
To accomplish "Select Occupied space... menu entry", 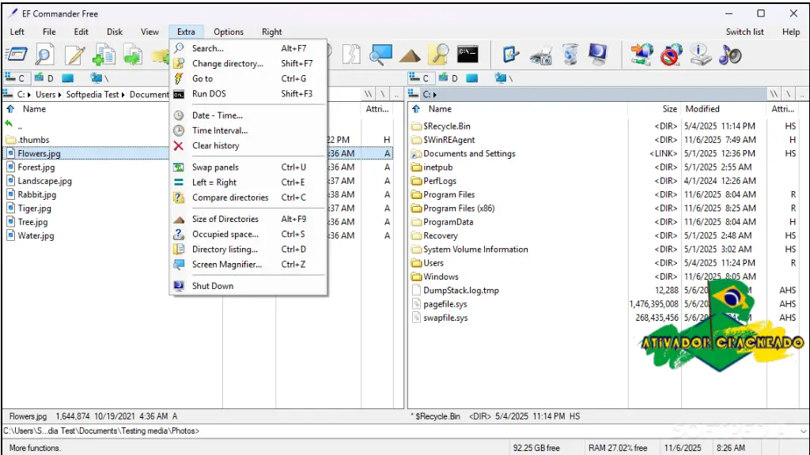I will pos(249,234).
